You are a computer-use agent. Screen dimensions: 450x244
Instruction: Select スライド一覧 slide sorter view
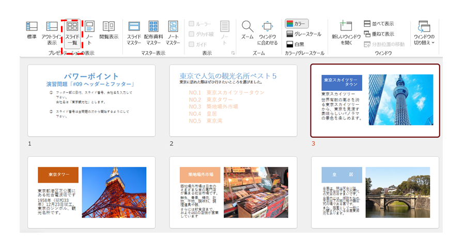[x=72, y=31]
